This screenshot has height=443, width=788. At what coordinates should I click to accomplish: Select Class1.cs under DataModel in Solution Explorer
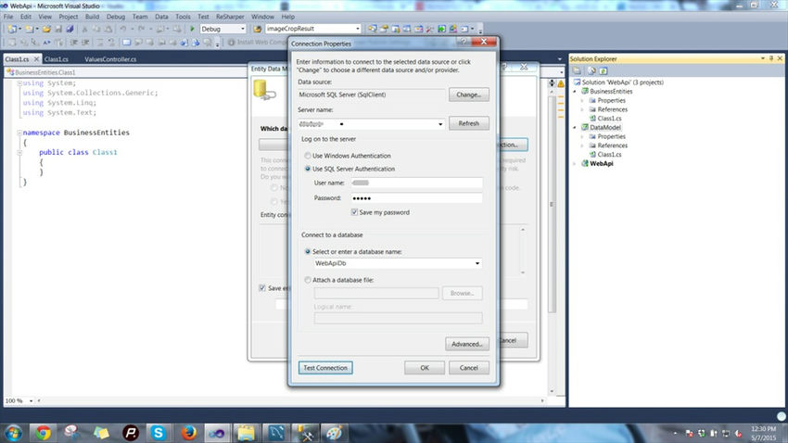609,155
